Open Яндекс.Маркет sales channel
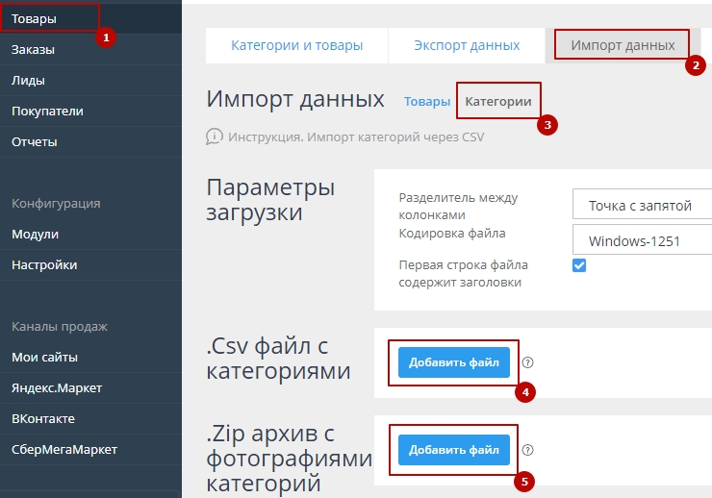Viewport: 712px width, 498px height. pyautogui.click(x=57, y=387)
